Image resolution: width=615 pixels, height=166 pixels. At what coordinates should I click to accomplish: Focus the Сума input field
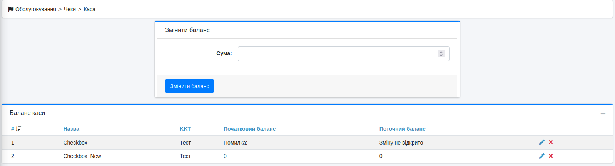point(343,54)
